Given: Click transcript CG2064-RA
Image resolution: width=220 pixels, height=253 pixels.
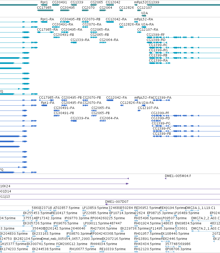Looking at the screenshot, I should 109,40.
